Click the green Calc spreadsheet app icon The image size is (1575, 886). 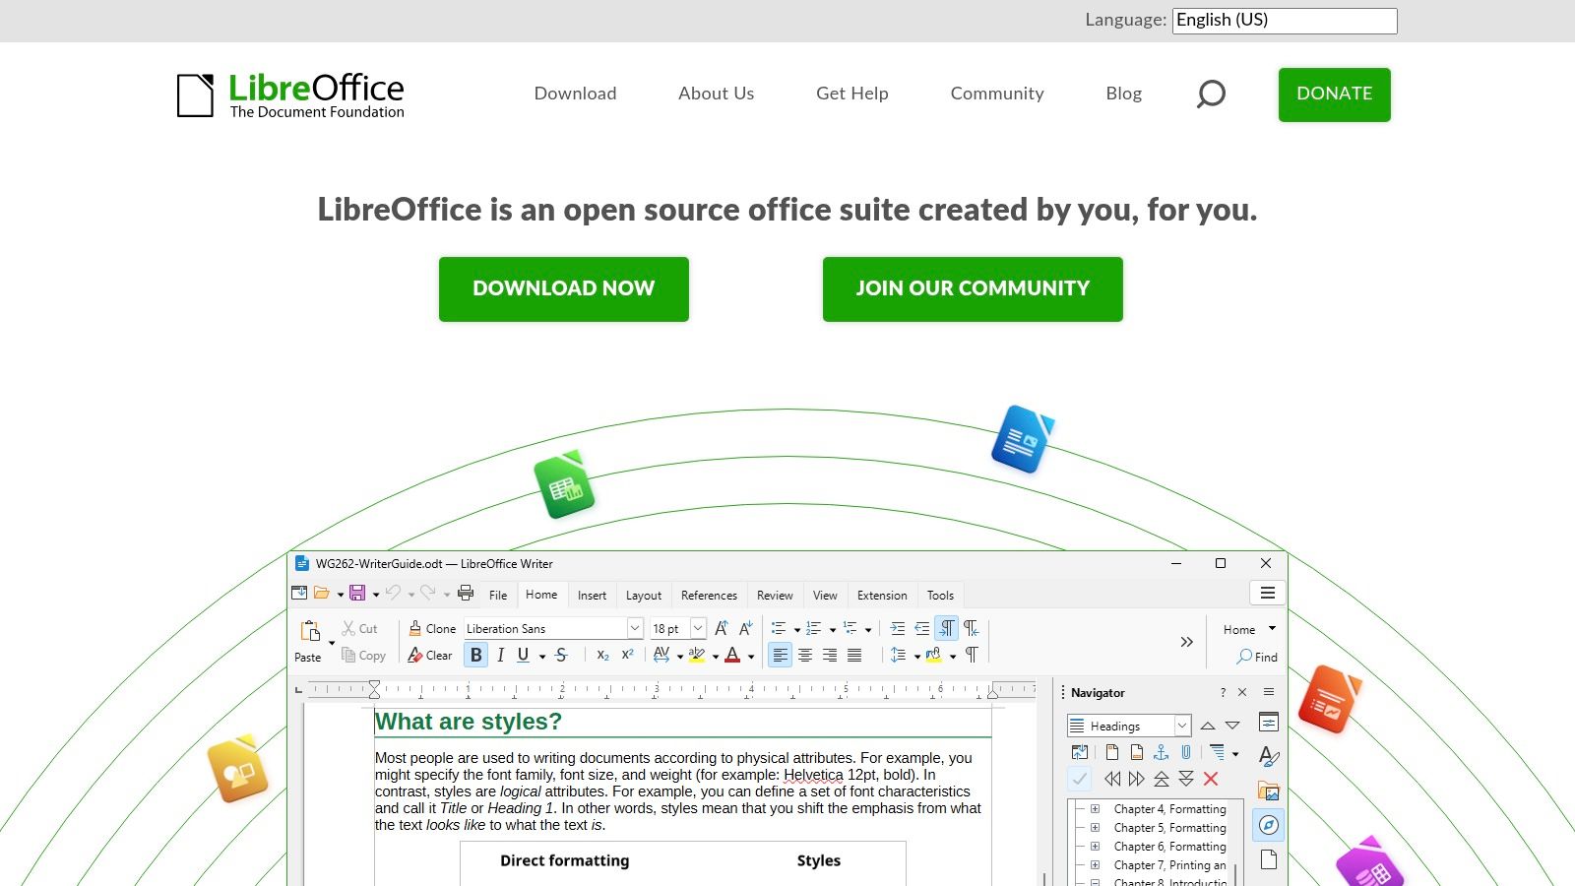click(564, 484)
